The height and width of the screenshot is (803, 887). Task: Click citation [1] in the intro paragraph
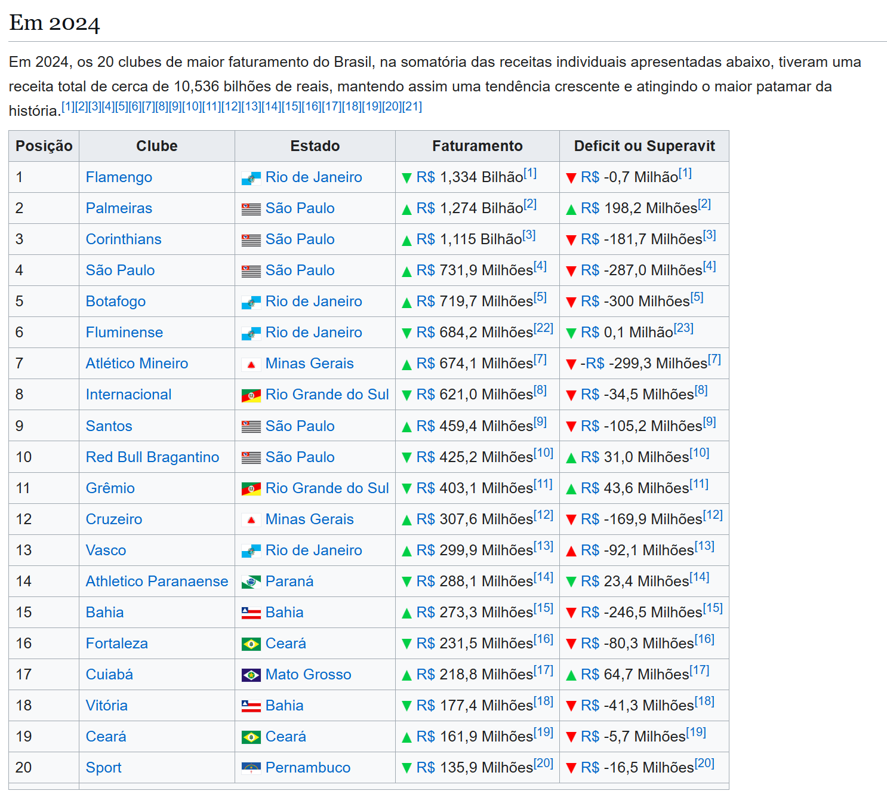[x=68, y=106]
